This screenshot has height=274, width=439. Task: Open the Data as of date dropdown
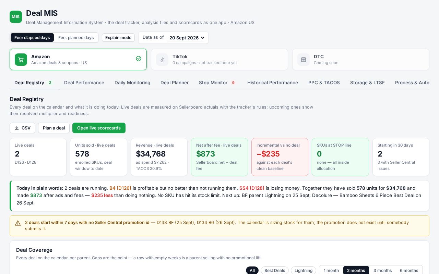[187, 38]
